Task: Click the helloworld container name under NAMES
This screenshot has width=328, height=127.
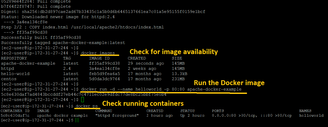Action: (311, 115)
